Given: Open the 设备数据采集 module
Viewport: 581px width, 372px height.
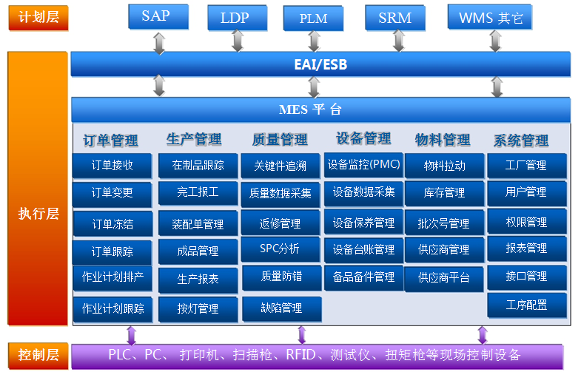Looking at the screenshot, I should (363, 193).
